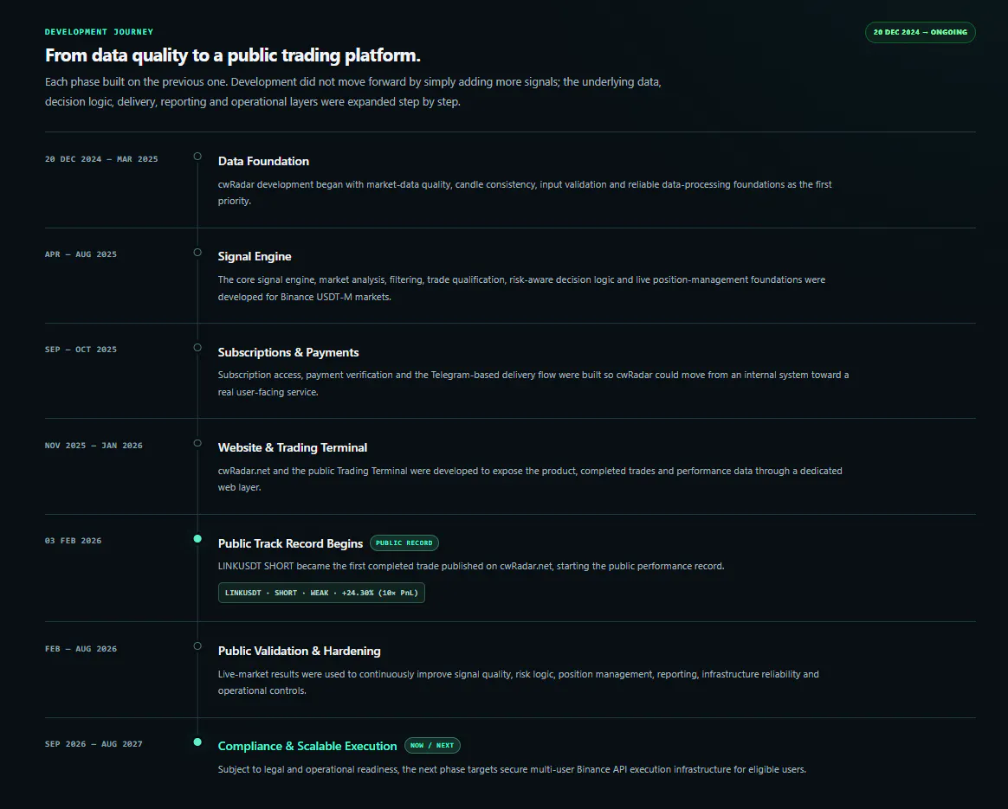This screenshot has width=1008, height=809.
Task: Select the Subscriptions & Payments heading
Action: (288, 352)
